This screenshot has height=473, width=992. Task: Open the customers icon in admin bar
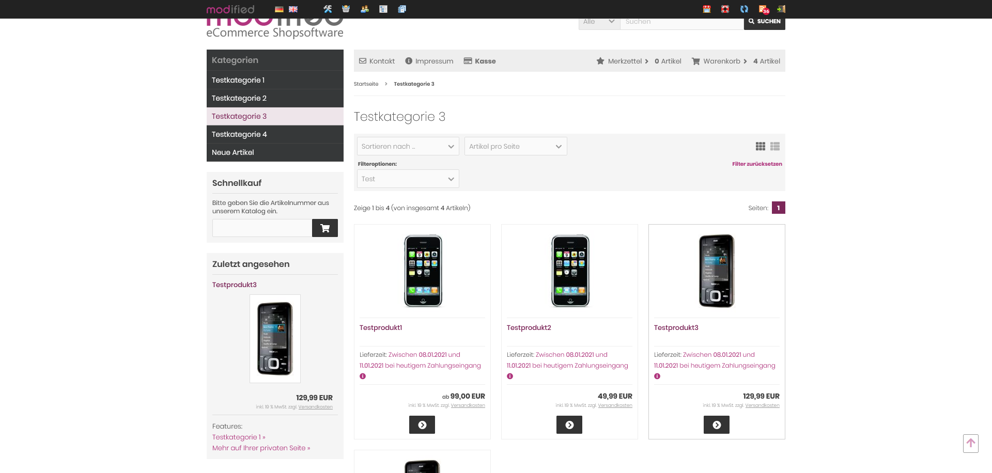(x=365, y=9)
